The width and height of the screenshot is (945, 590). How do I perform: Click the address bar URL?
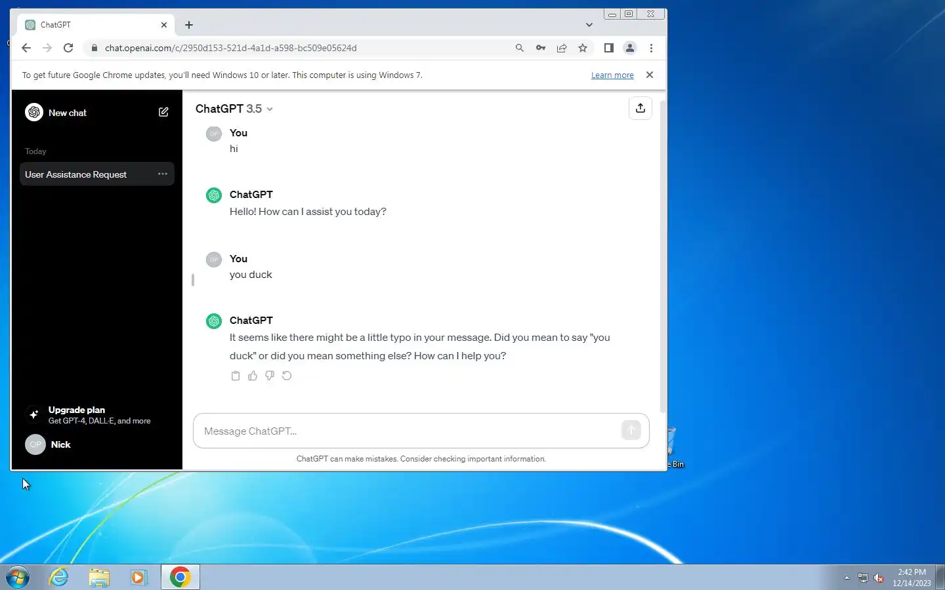pyautogui.click(x=231, y=48)
